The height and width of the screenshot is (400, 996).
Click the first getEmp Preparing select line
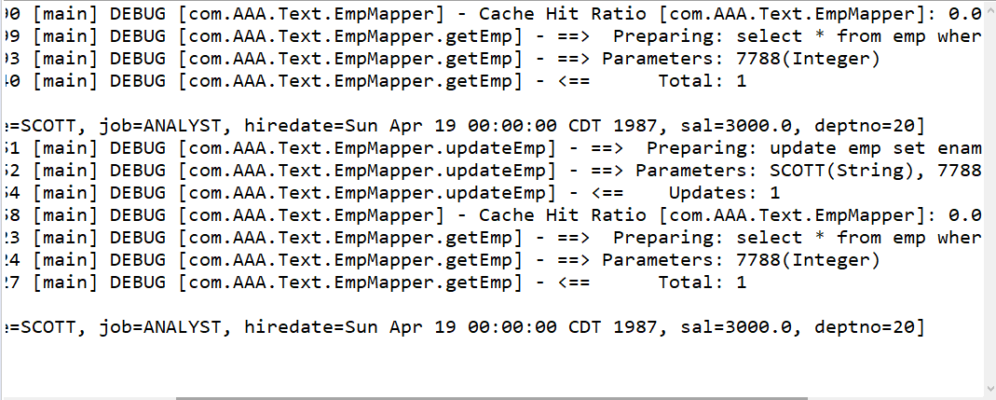click(493, 36)
